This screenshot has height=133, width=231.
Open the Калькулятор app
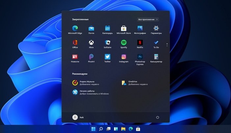[156, 58]
